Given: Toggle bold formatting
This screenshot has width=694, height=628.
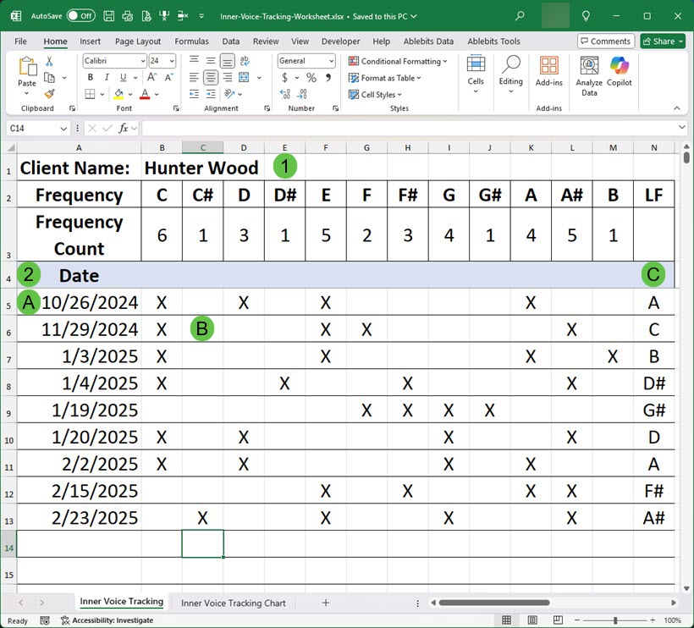Looking at the screenshot, I should coord(90,78).
